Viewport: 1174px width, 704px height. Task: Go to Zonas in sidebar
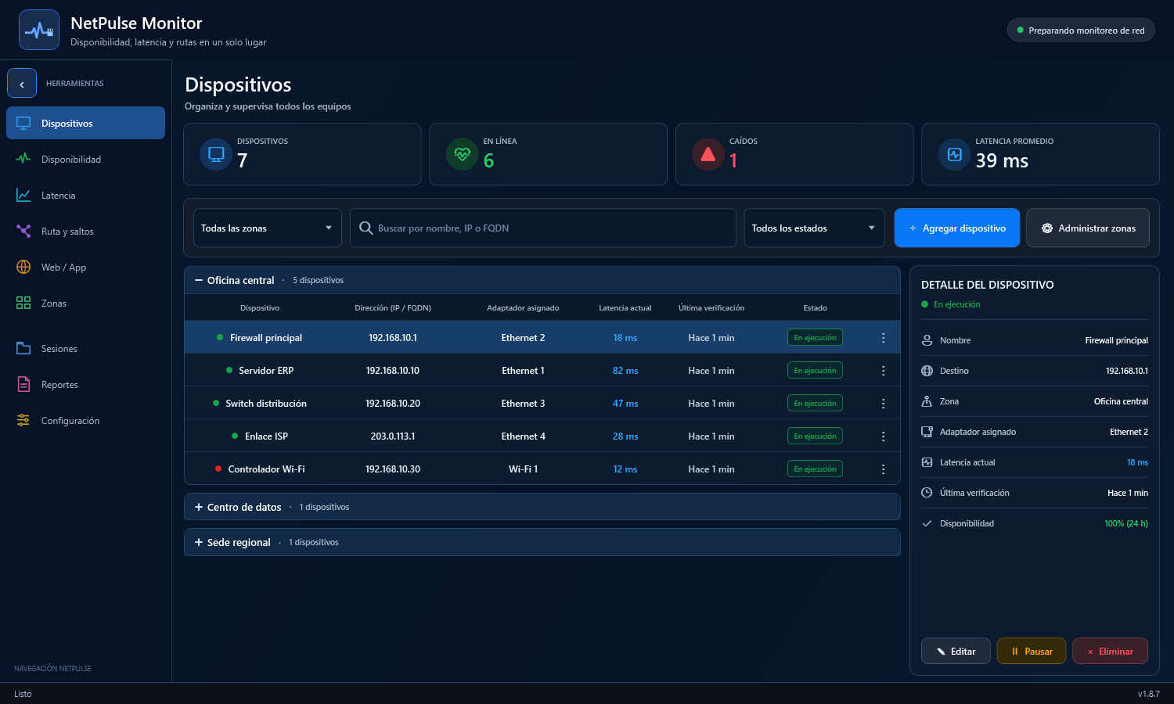86,303
